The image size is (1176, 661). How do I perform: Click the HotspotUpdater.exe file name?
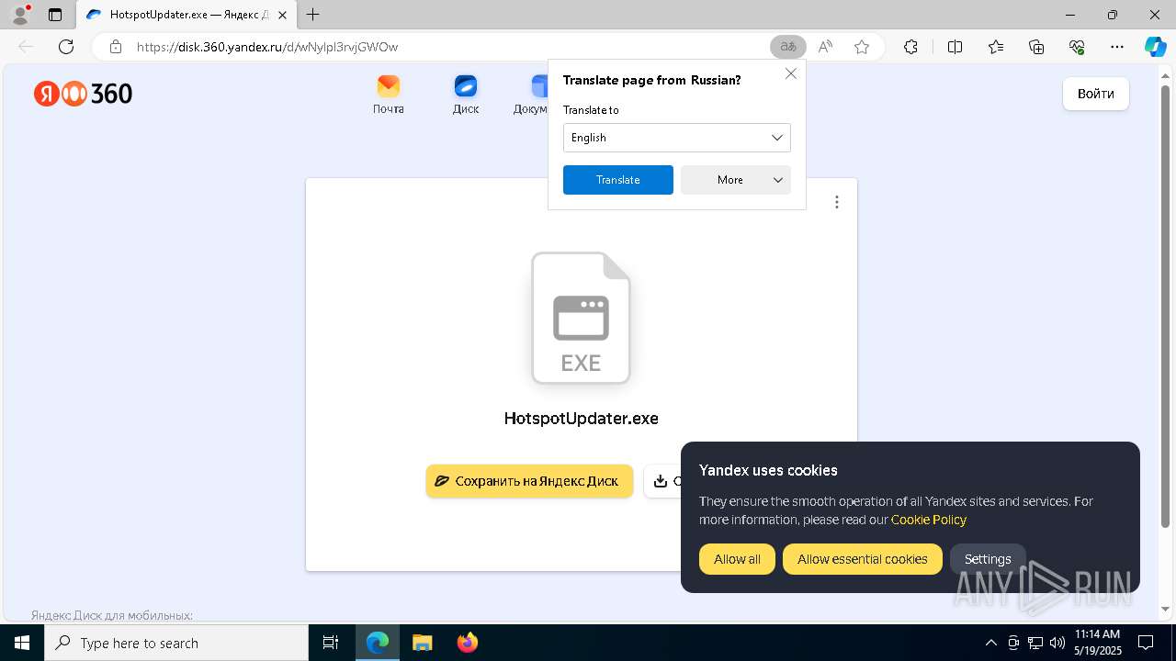581,418
